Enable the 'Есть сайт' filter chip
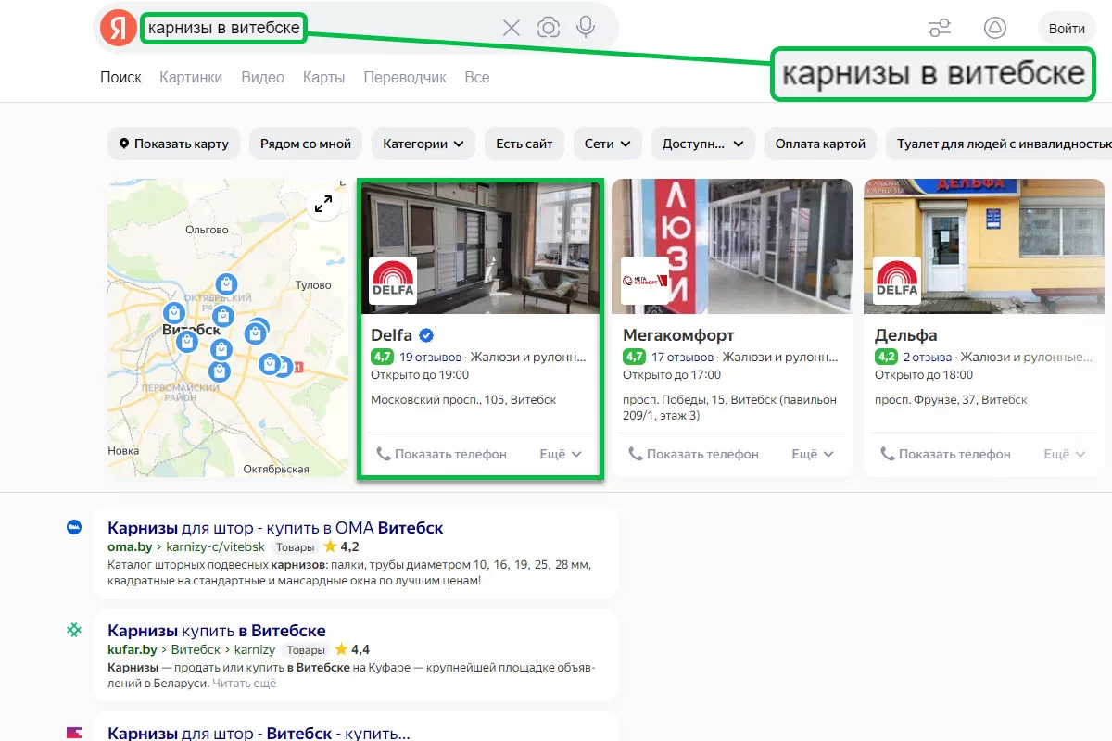The height and width of the screenshot is (741, 1112). (524, 144)
